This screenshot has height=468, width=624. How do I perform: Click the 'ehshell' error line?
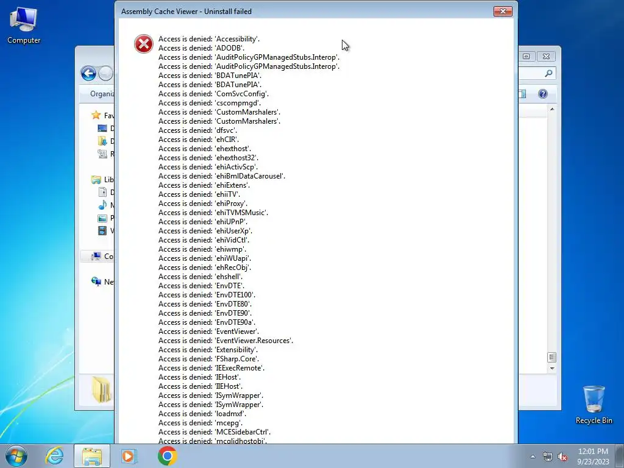click(200, 277)
